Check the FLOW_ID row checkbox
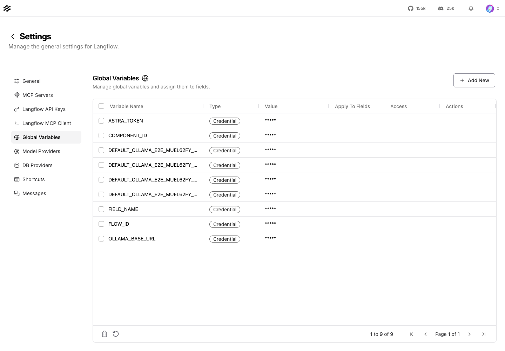This screenshot has height=351, width=505. (101, 224)
